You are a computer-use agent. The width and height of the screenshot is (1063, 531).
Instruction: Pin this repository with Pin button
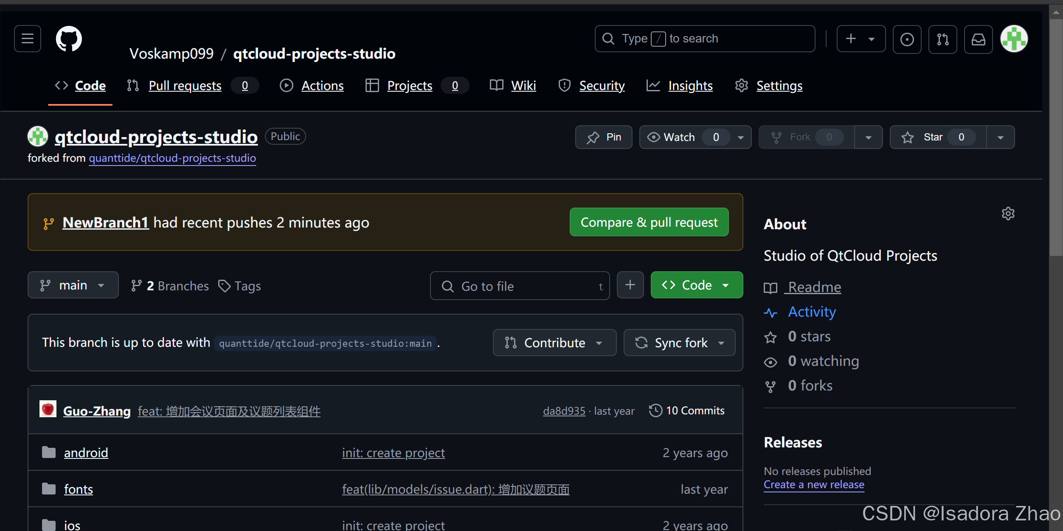point(604,137)
